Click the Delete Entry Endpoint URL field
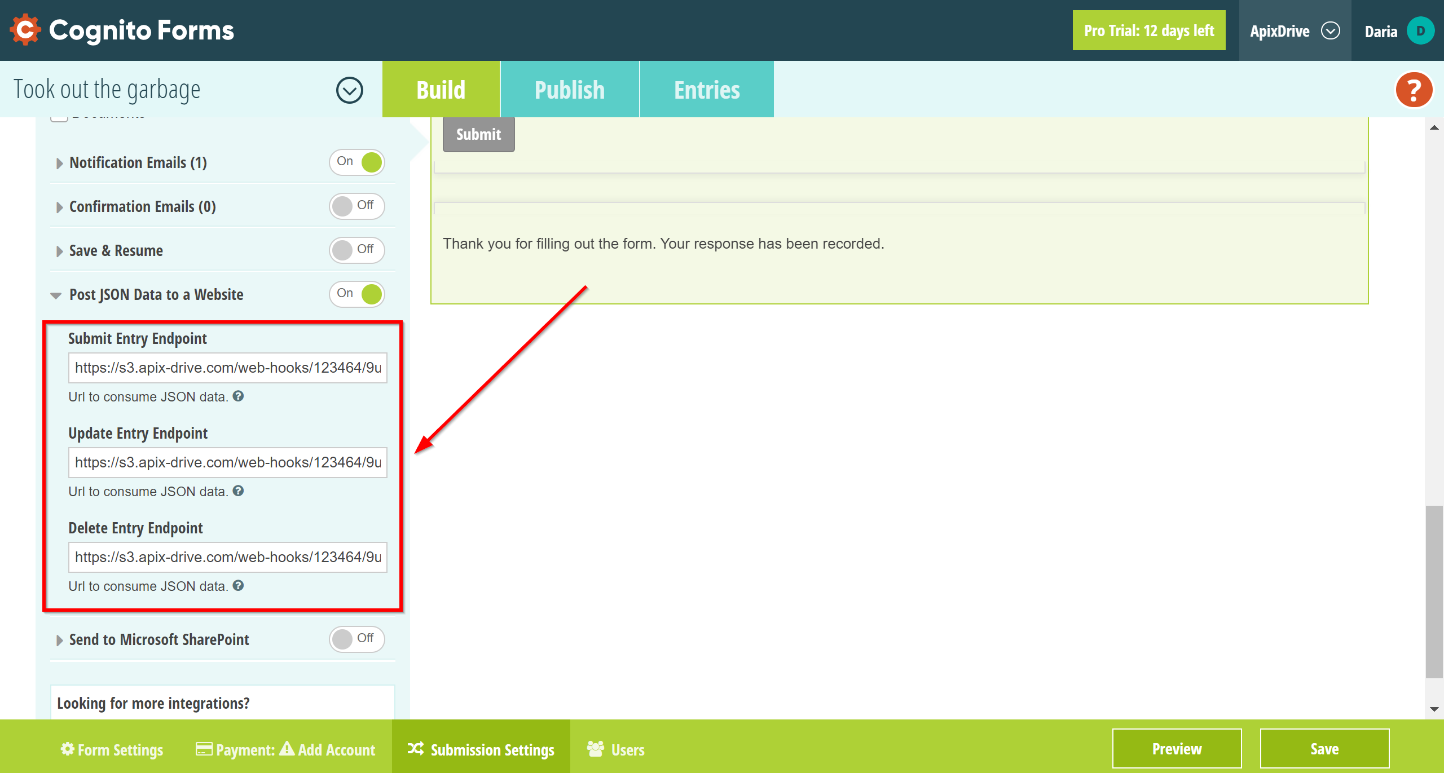1444x773 pixels. [x=228, y=557]
